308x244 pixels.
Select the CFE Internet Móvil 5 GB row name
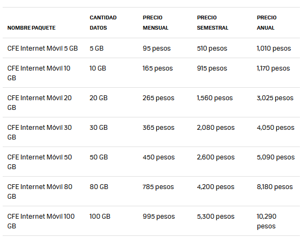(x=43, y=48)
